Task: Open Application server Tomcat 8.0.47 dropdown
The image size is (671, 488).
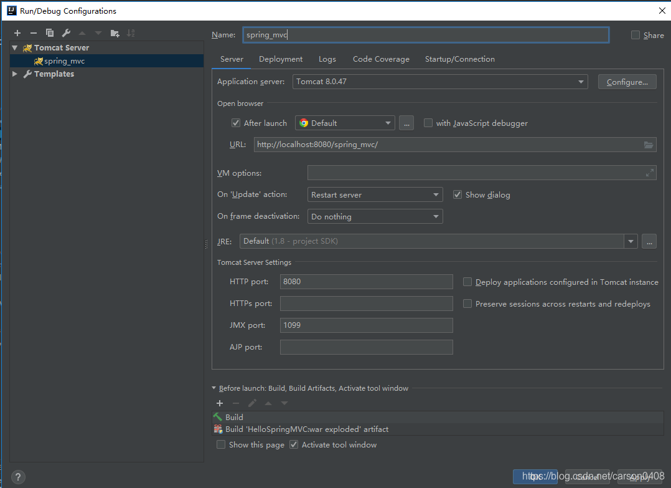Action: click(x=440, y=82)
